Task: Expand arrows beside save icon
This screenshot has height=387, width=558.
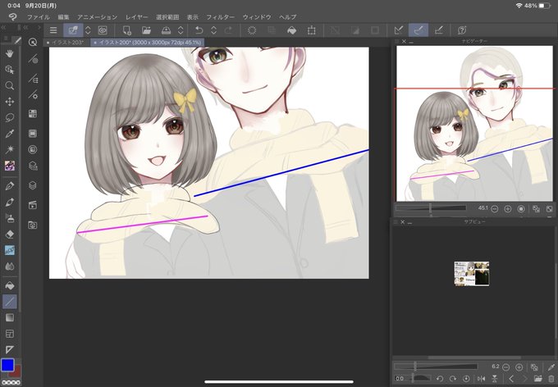Action: pyautogui.click(x=181, y=30)
